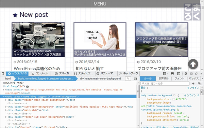Open the 10のルールと14の方法 post thumbnail
This screenshot has width=204, height=128.
click(100, 40)
